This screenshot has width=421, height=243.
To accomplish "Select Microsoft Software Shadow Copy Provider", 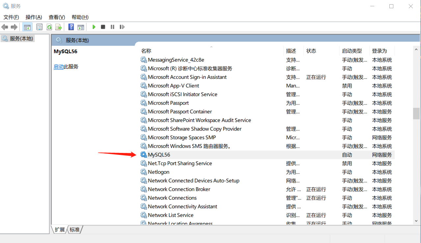I will point(195,129).
